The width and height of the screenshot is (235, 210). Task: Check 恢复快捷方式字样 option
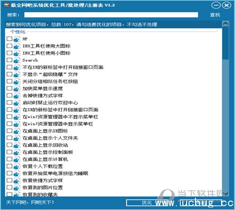click(x=9, y=180)
